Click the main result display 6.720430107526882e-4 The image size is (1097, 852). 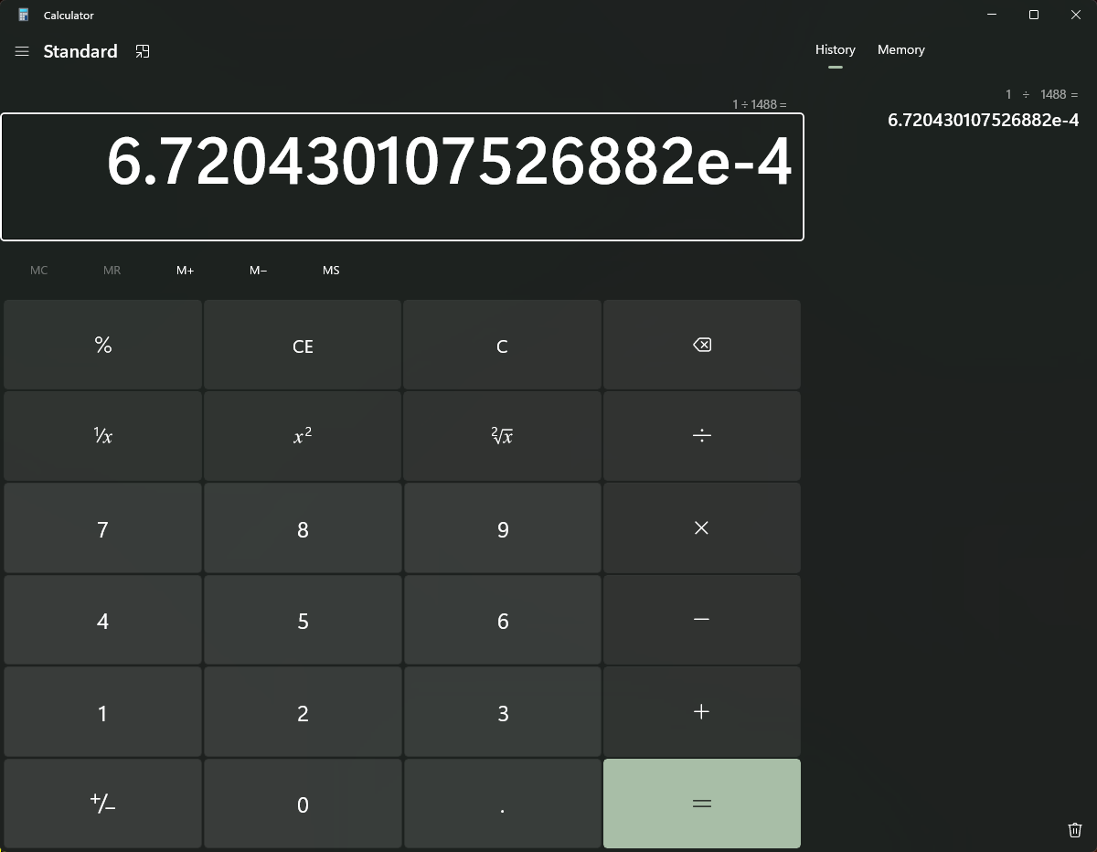(402, 177)
